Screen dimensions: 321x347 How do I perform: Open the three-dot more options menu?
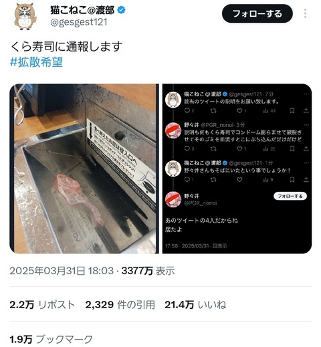coord(305,13)
